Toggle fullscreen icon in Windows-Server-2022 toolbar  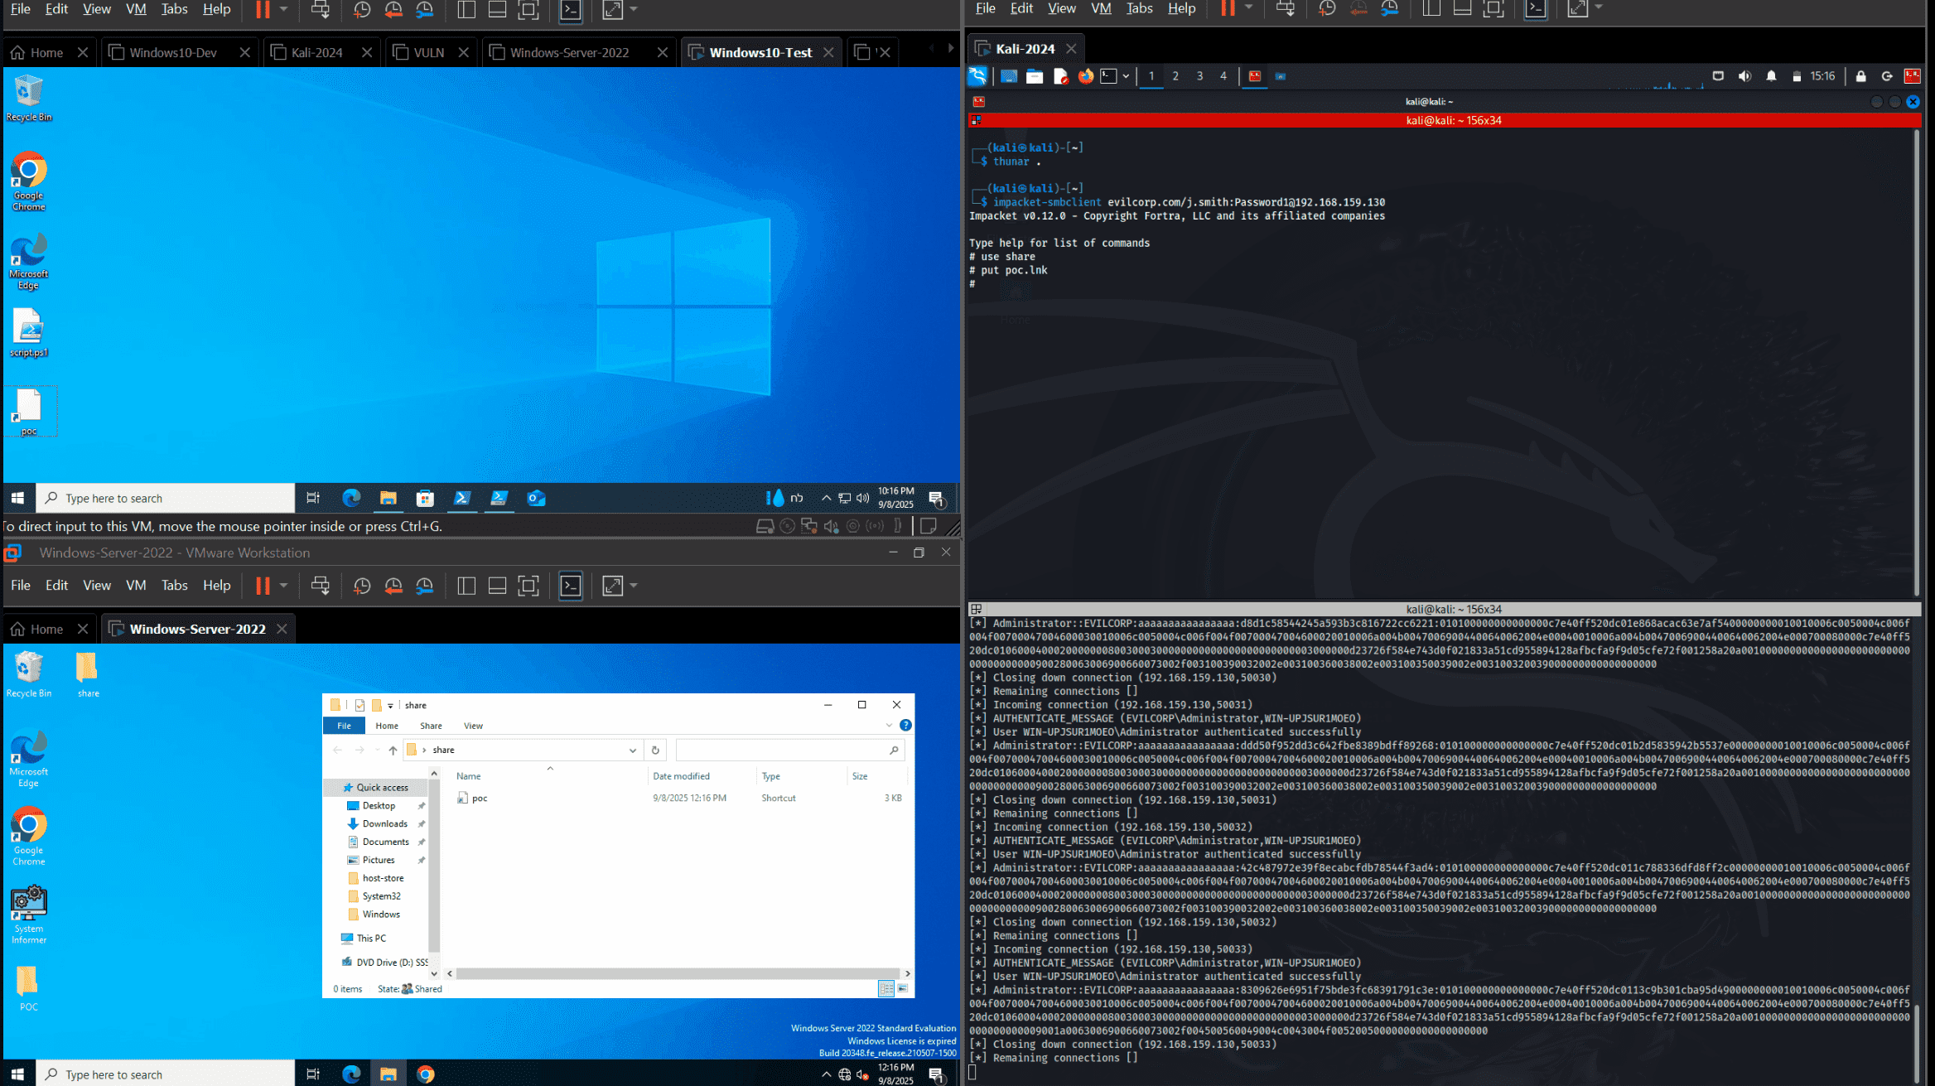click(528, 586)
